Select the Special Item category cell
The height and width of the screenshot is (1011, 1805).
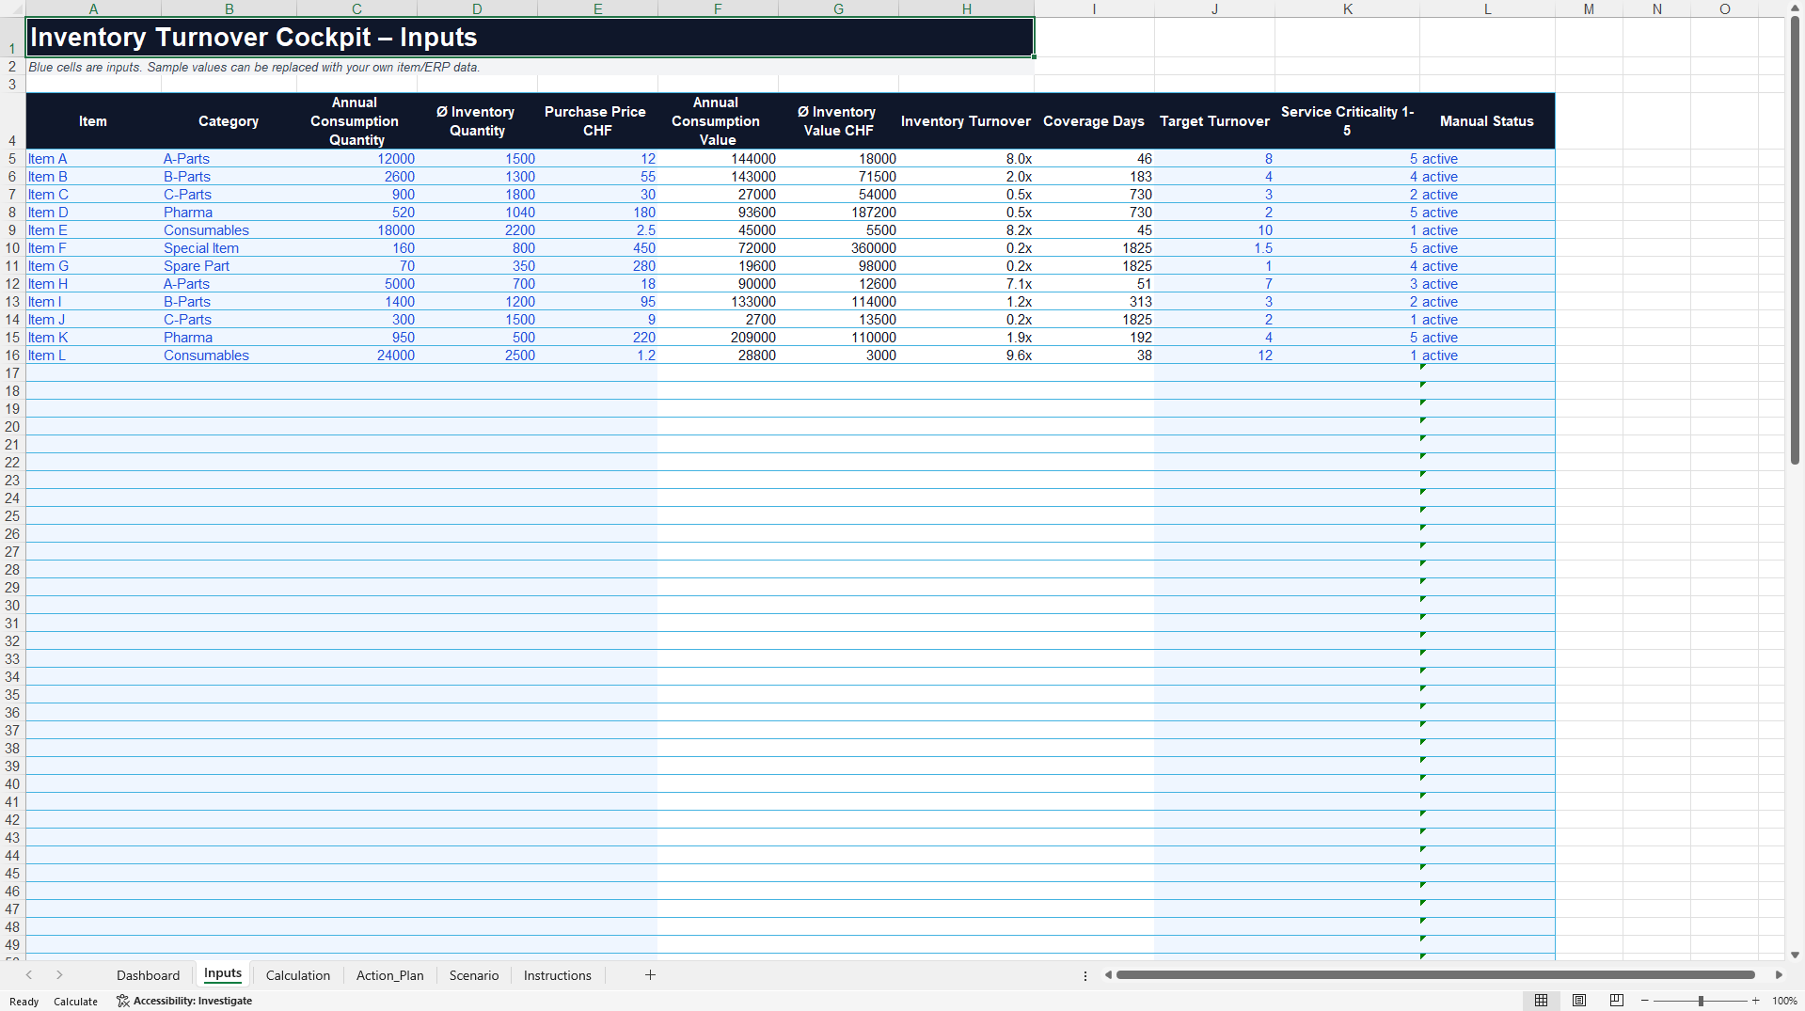[x=229, y=248]
